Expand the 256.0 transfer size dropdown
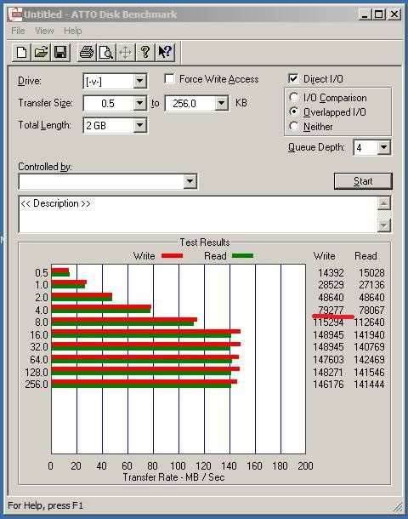Screen dimensions: 408x519 pos(222,103)
